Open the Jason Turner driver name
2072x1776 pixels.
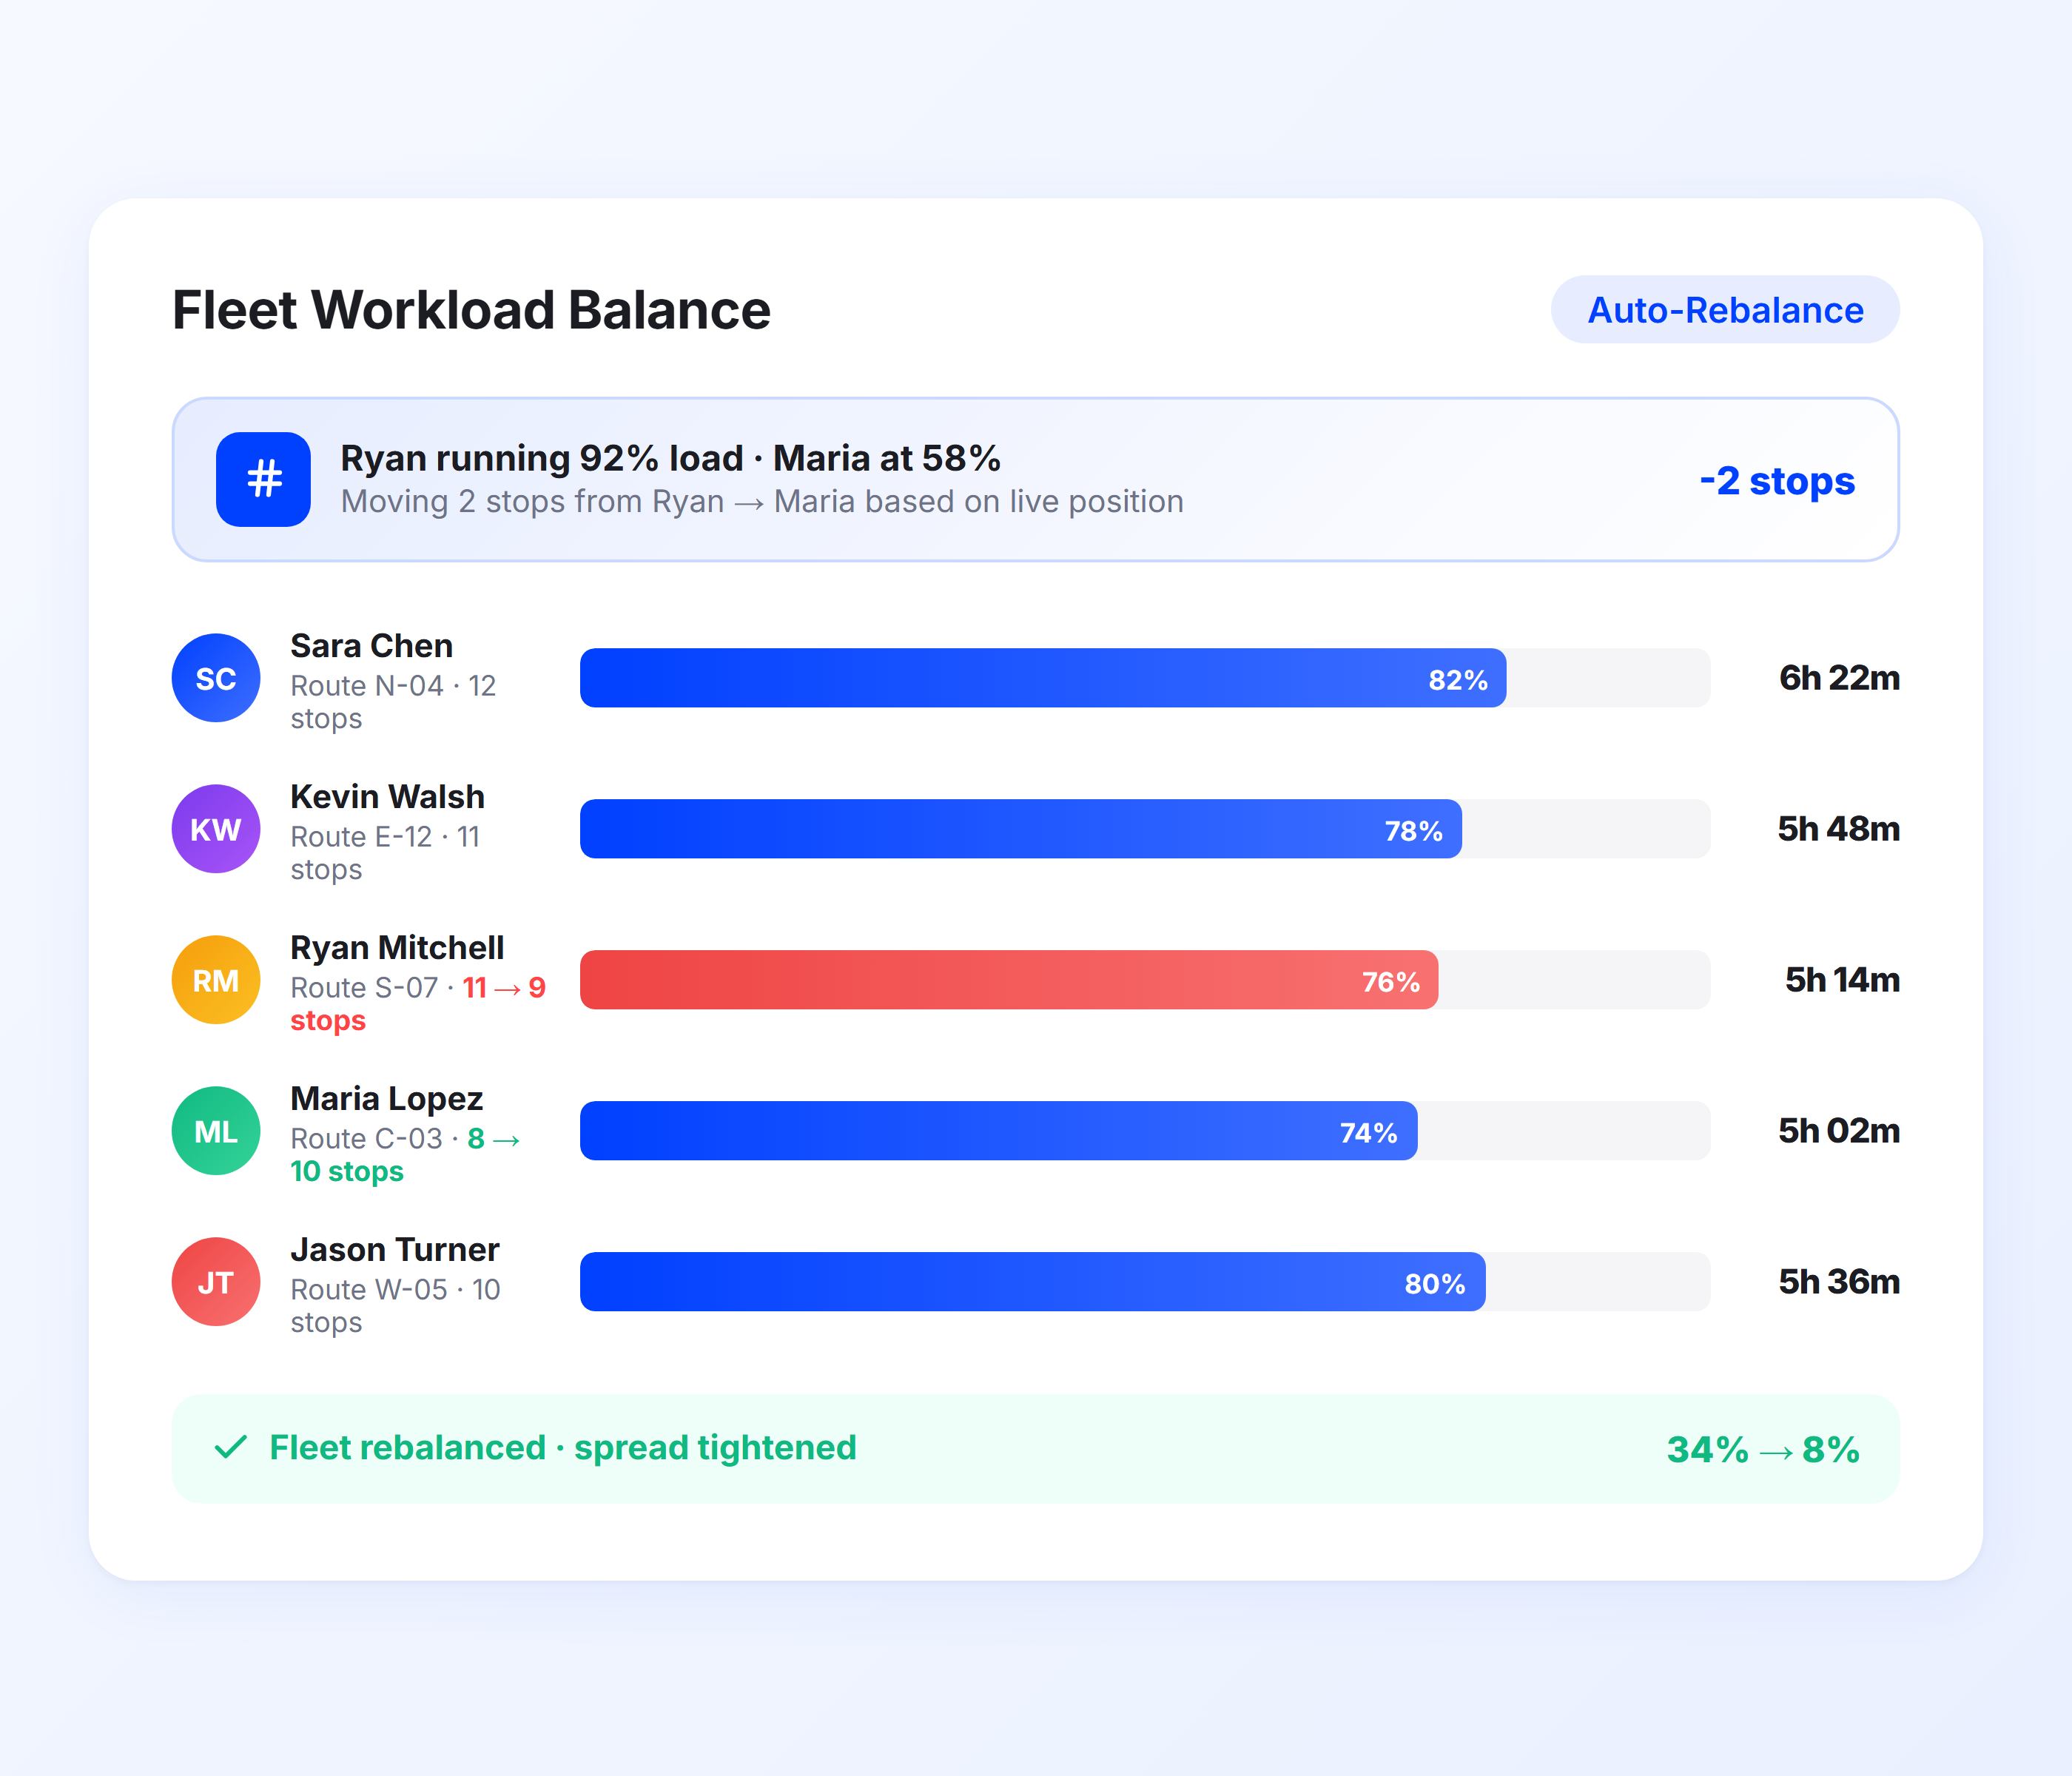coord(395,1250)
